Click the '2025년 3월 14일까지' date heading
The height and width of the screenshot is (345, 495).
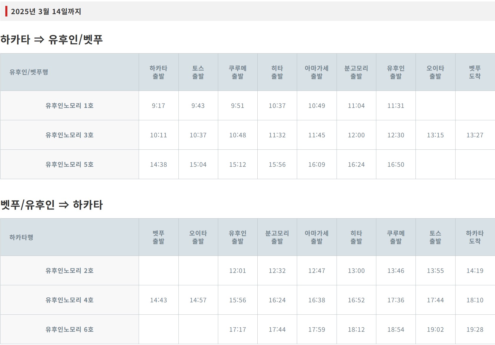46,11
